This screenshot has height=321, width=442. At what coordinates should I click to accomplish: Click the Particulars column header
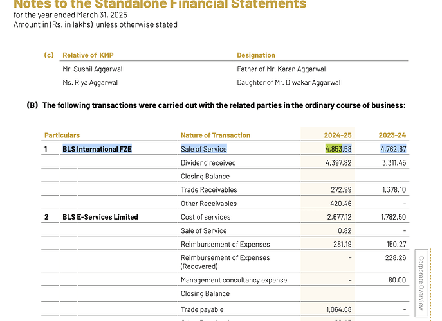pos(62,135)
